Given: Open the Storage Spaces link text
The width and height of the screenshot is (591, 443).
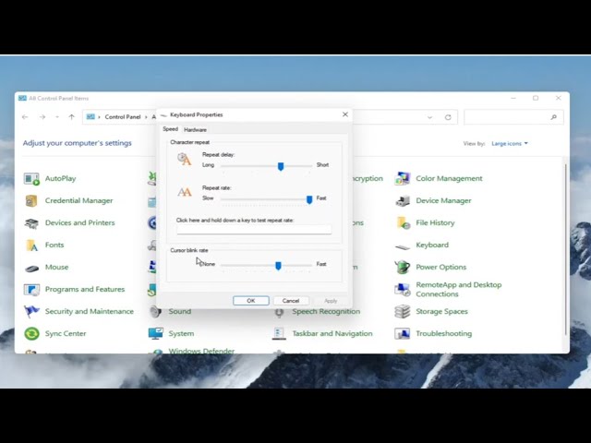Looking at the screenshot, I should [x=441, y=312].
